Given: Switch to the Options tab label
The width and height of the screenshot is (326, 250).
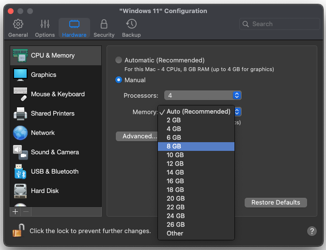Looking at the screenshot, I should coord(45,35).
